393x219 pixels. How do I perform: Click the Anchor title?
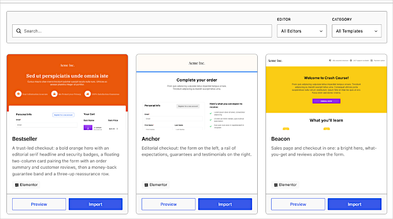pos(151,139)
